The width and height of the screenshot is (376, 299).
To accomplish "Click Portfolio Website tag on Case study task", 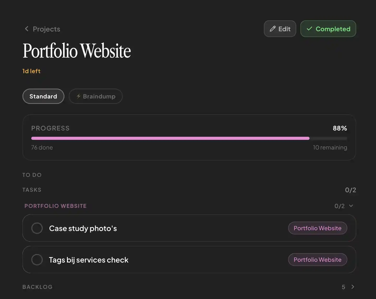I will (318, 228).
